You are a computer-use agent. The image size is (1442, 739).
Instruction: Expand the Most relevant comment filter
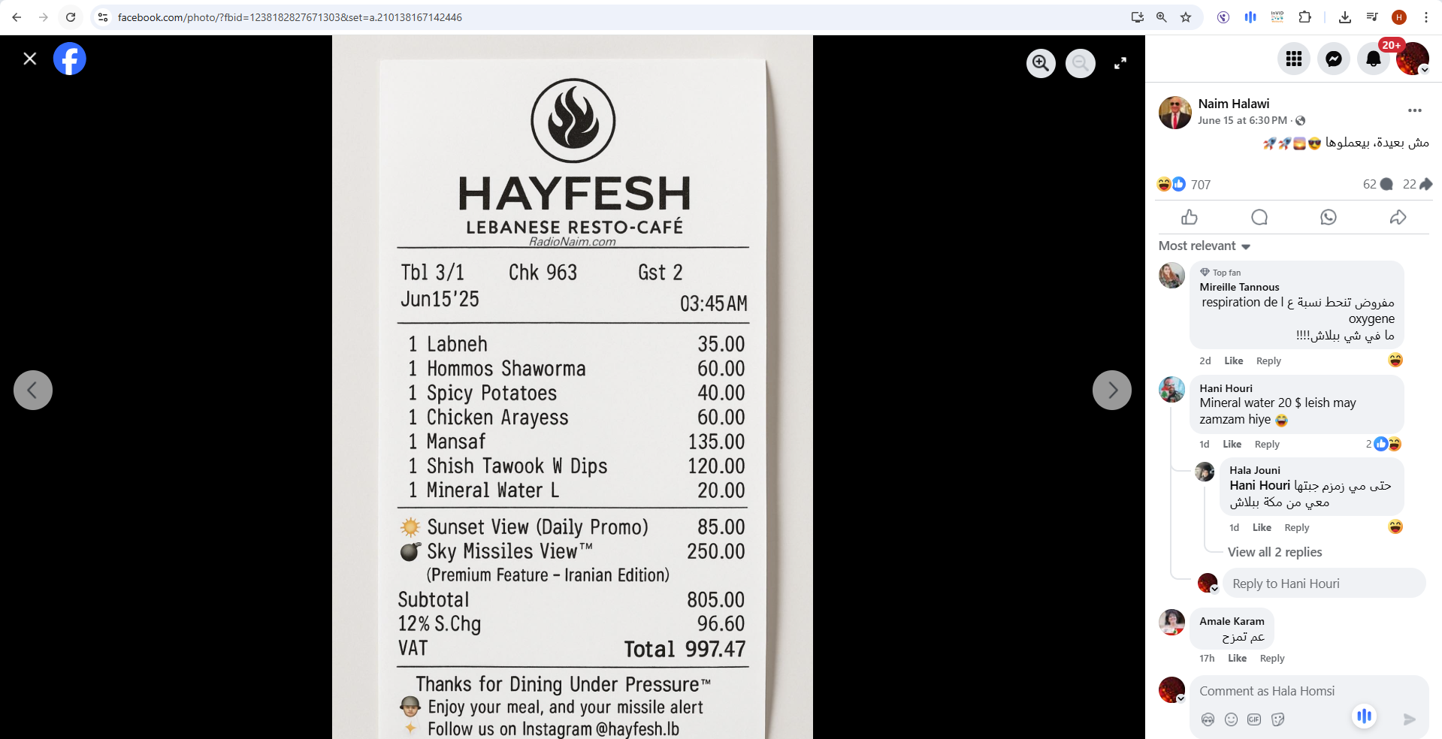1204,246
